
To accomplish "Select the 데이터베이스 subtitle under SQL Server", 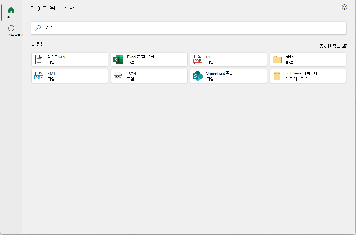I will pos(297,79).
